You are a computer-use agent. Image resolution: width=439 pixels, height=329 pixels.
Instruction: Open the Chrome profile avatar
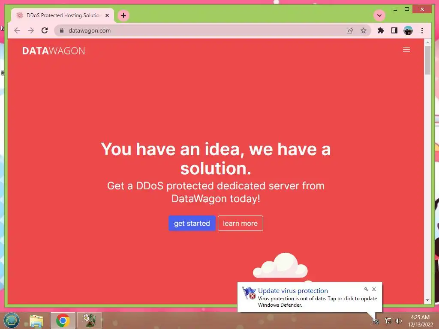408,30
